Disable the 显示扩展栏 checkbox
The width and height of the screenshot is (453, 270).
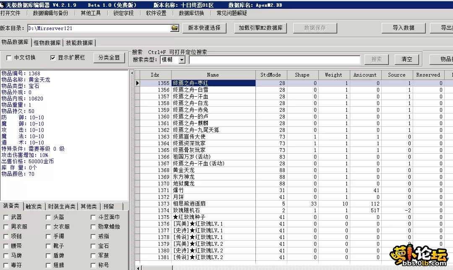52,58
